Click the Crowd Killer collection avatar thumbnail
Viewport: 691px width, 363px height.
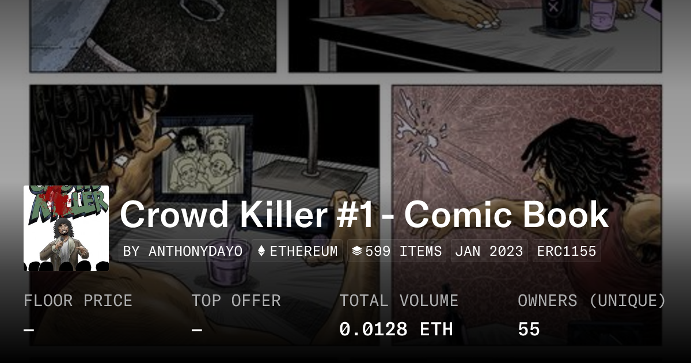tap(66, 228)
